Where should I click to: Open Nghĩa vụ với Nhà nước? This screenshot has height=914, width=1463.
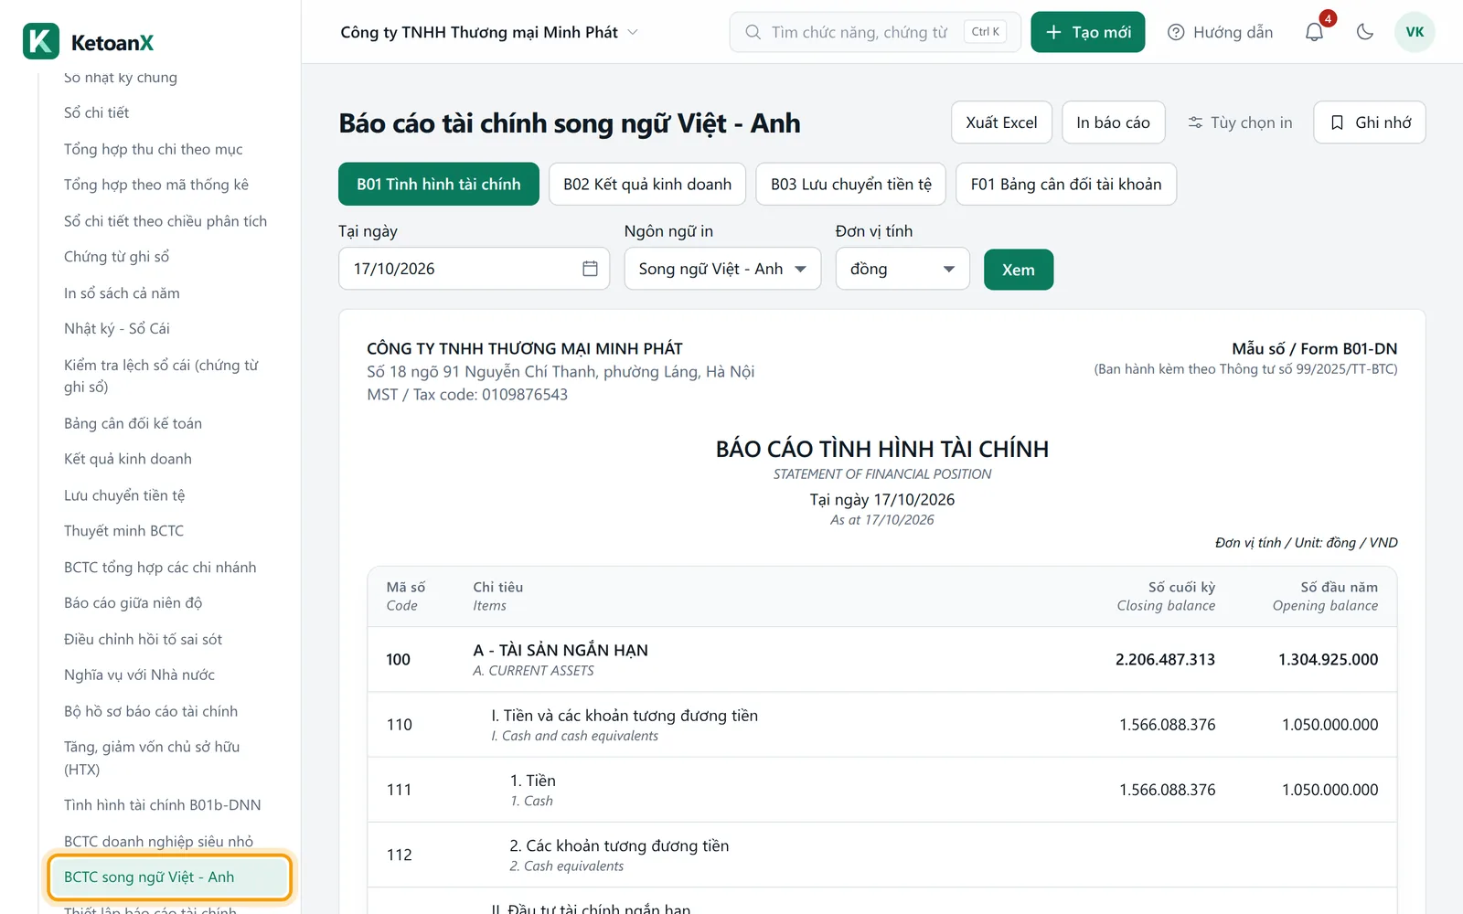click(139, 675)
